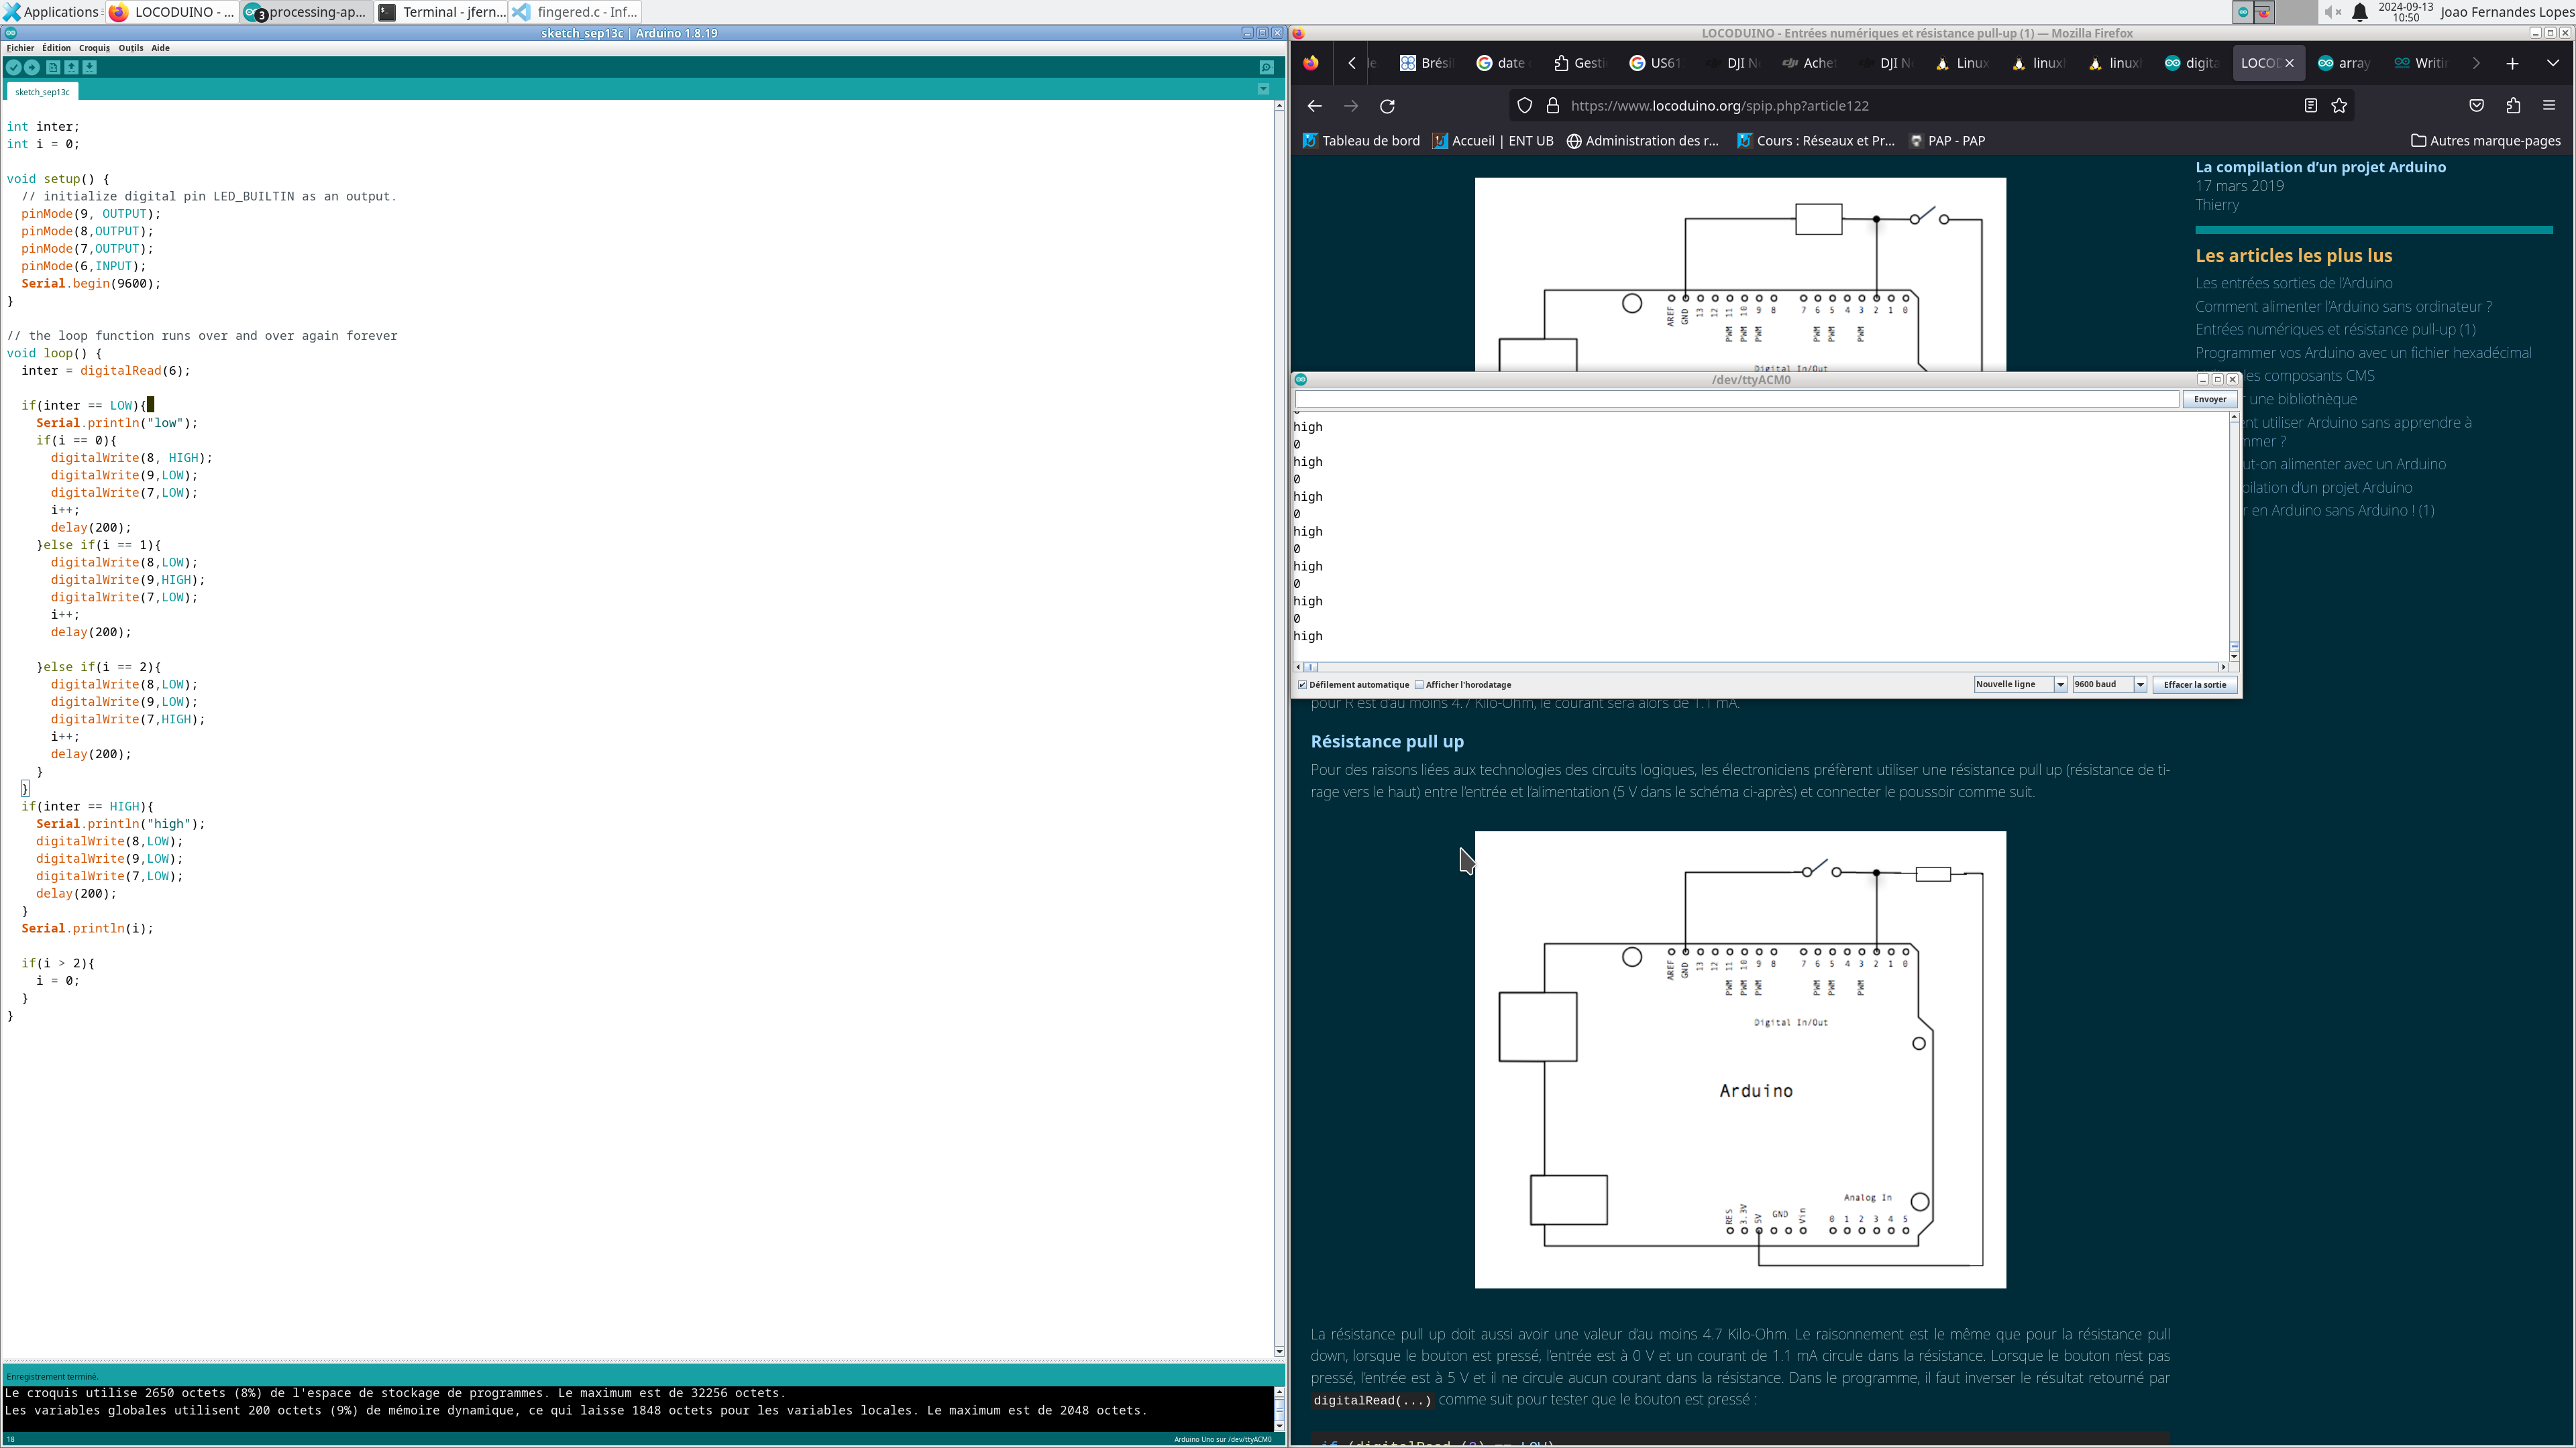Open the Firefox View icon
Screen dimensions: 2576x1448
click(1311, 63)
